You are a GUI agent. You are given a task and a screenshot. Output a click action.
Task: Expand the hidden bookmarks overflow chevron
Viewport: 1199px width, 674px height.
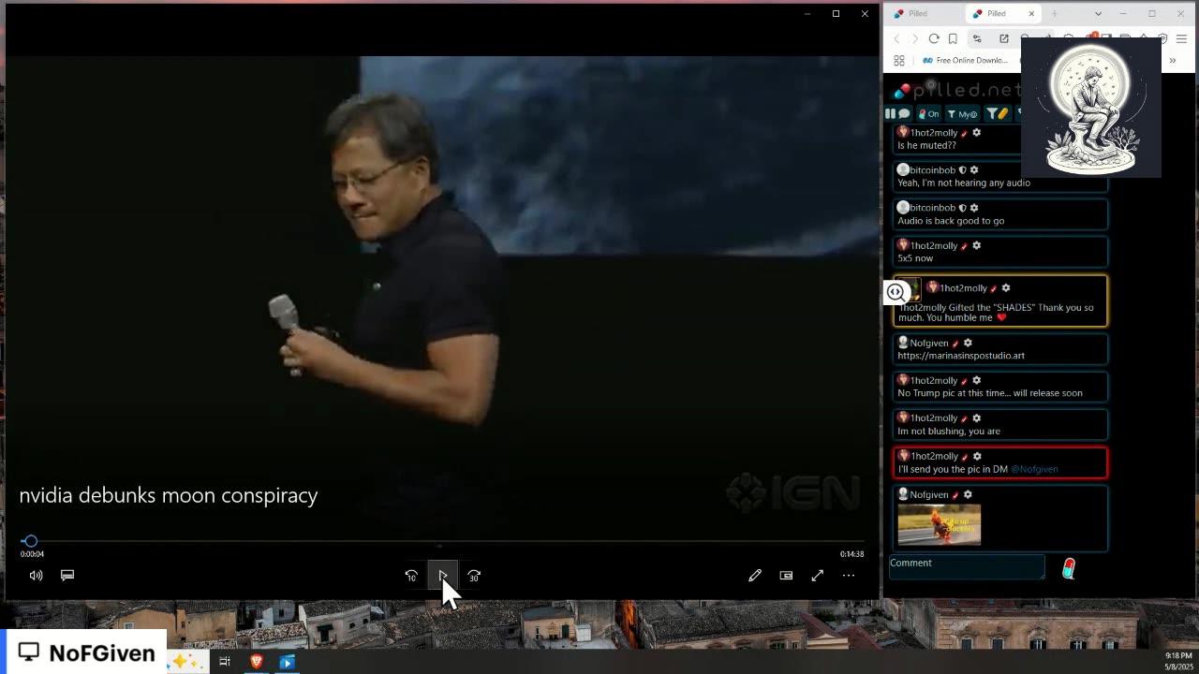pos(1172,60)
